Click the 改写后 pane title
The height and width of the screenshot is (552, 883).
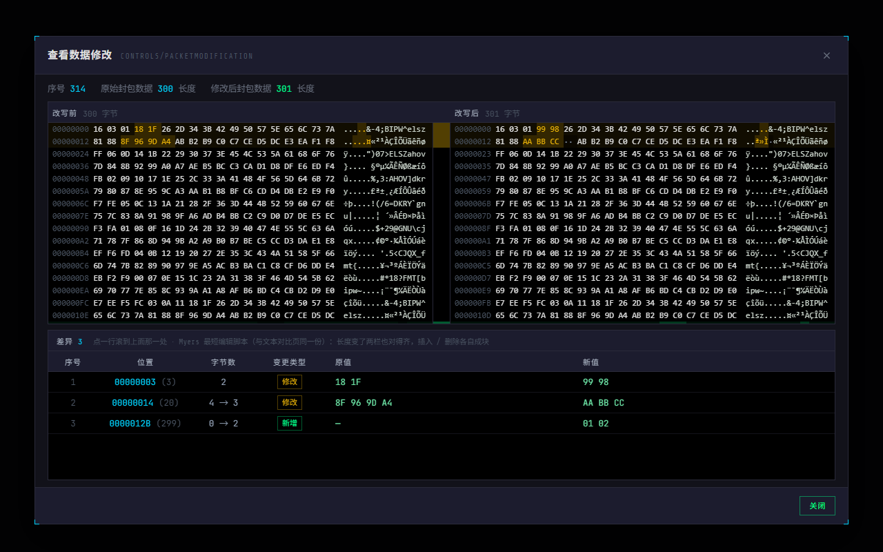coord(467,113)
